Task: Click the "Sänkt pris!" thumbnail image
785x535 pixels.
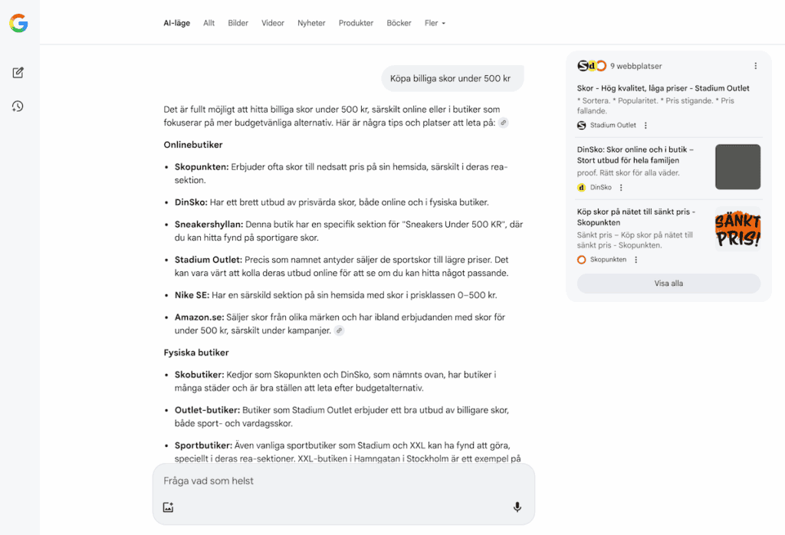Action: pos(737,228)
